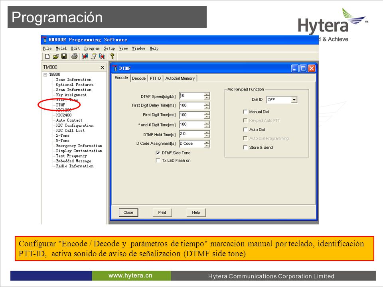383x287 pixels.
Task: Select Test Frequency in the tree
Action: pyautogui.click(x=71, y=156)
